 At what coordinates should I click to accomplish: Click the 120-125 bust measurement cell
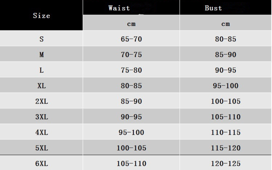226,164
